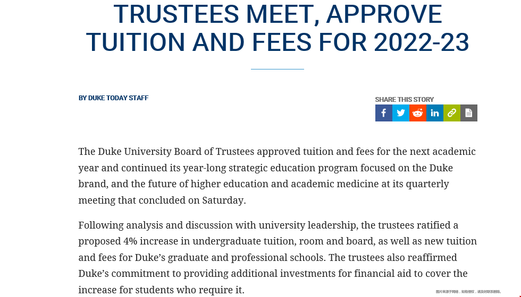Copy the story link with chain icon
Viewport: 521px width, 297px height.
click(451, 113)
